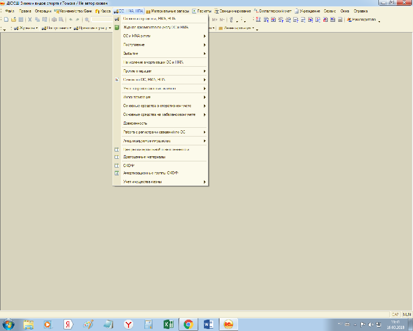
Task: Switch to Excel on the taskbar
Action: (x=169, y=324)
